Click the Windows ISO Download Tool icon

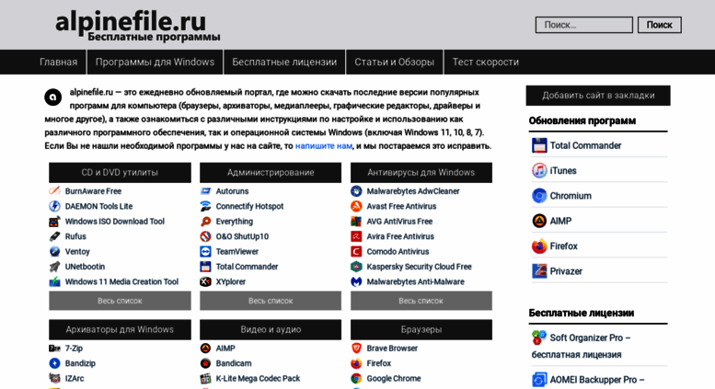pos(54,222)
